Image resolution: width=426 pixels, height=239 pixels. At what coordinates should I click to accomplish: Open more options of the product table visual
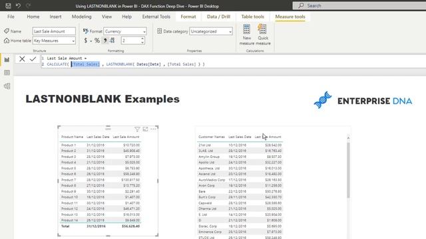point(153,129)
